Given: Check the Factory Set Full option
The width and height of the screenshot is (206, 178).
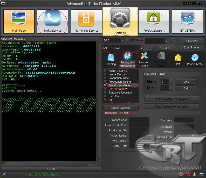Looking at the screenshot, I should pos(105,71).
